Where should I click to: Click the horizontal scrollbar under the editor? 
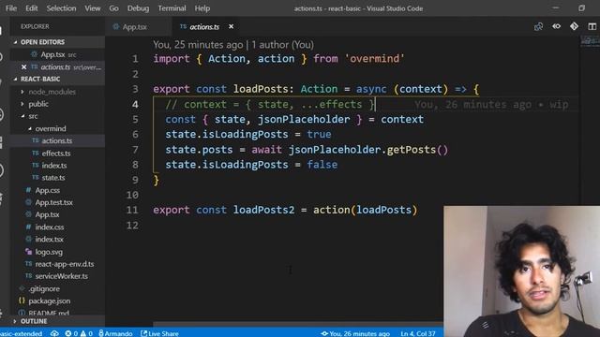298,324
